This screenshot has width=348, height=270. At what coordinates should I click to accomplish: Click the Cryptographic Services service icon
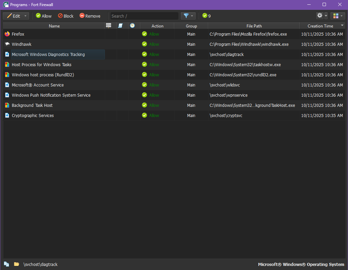click(7, 115)
